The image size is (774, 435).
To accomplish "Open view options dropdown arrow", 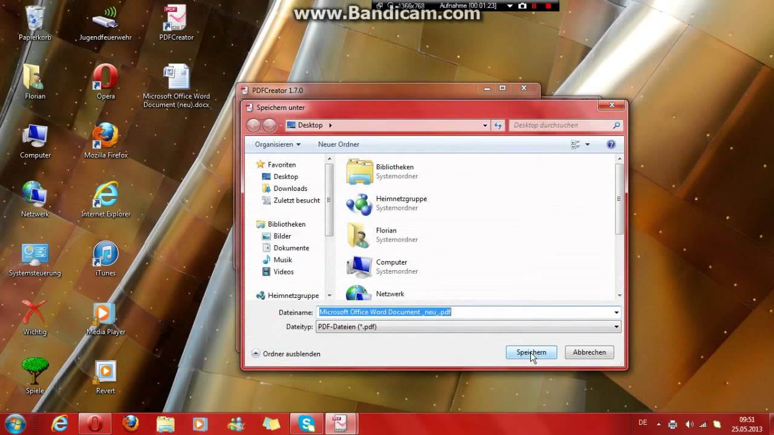I will pyautogui.click(x=587, y=144).
